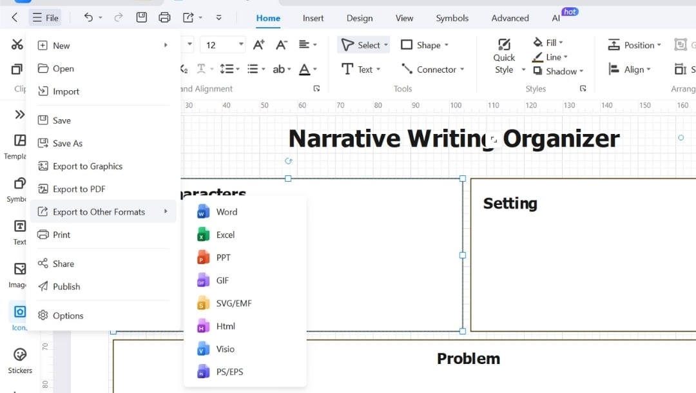This screenshot has height=393, width=696.
Task: Choose Publish from File menu
Action: tap(103, 287)
